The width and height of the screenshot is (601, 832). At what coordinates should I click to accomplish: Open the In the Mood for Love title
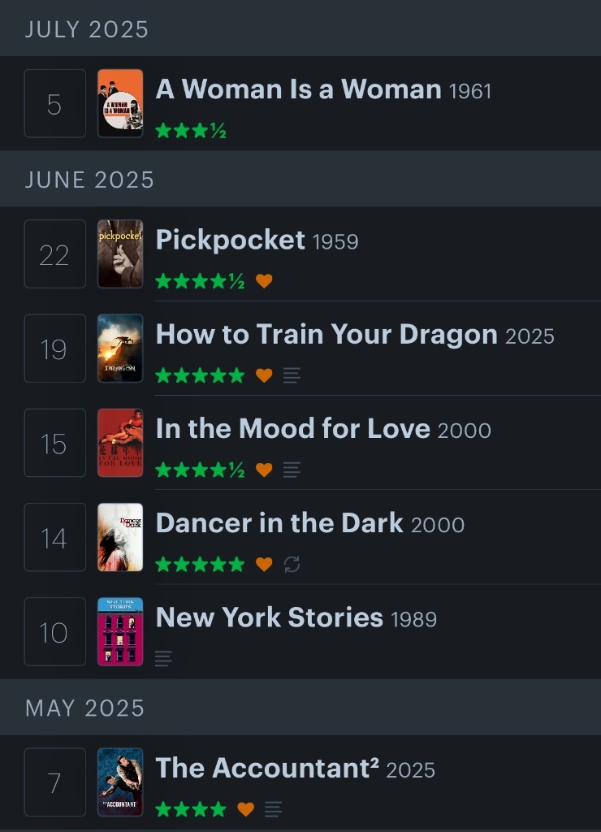292,429
